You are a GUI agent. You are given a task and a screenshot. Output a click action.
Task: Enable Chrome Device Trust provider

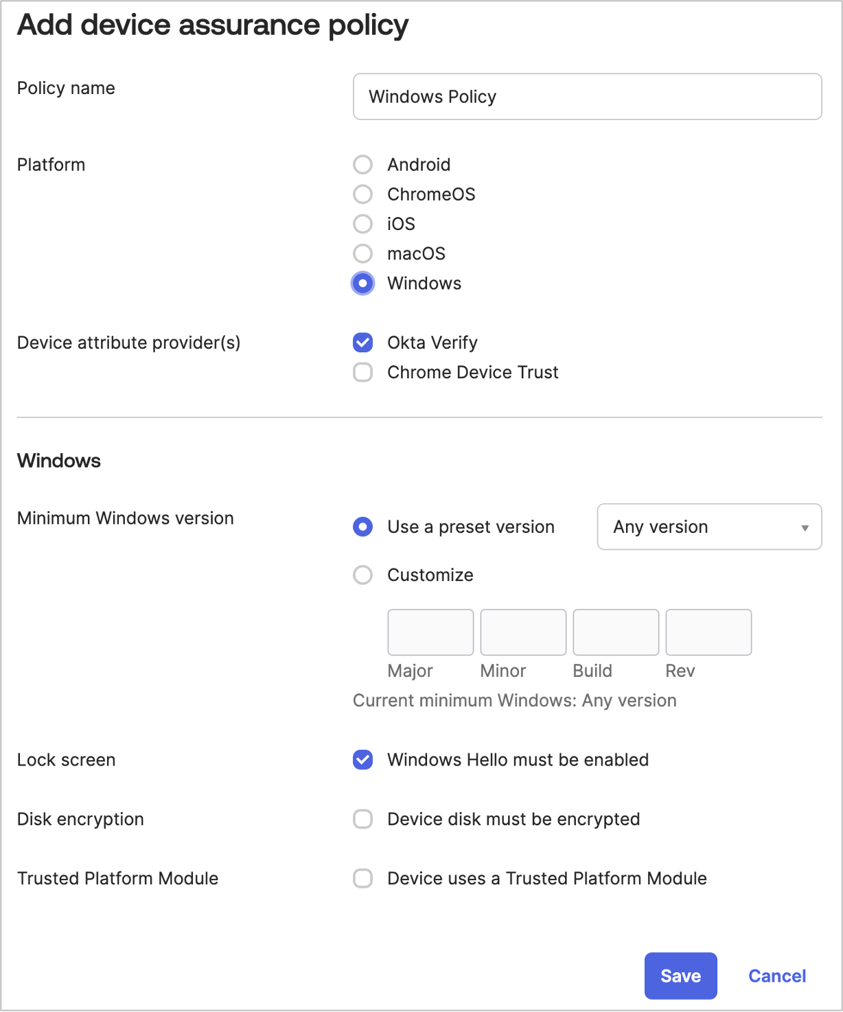click(x=362, y=372)
